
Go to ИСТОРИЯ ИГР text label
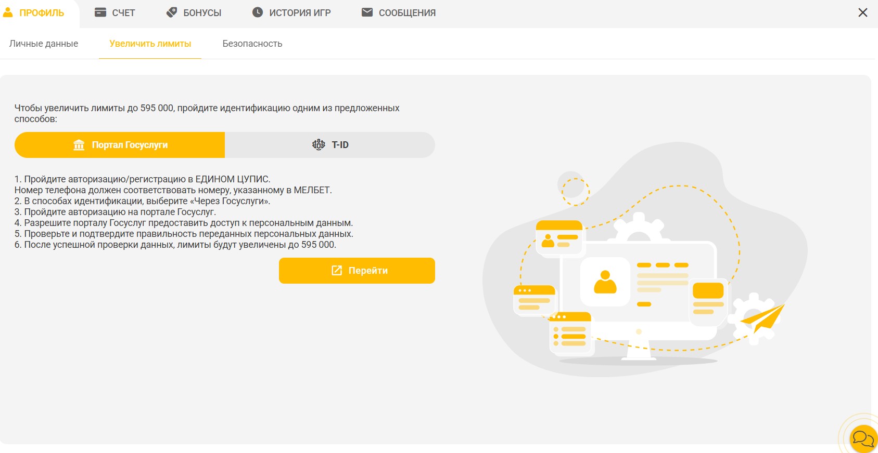300,13
